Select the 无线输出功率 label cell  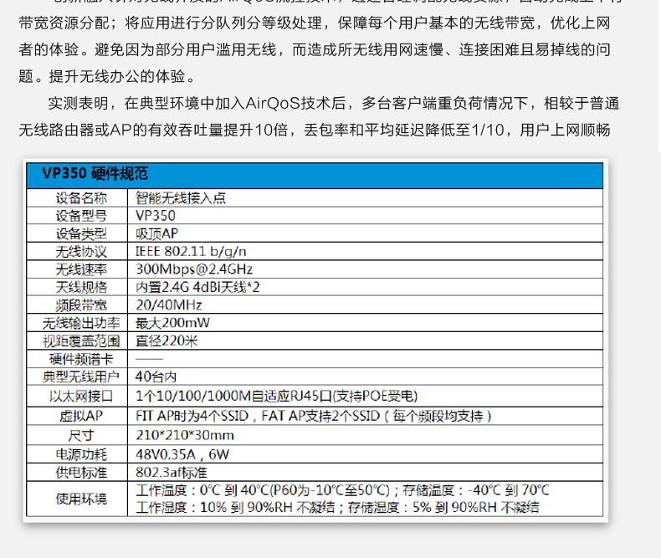(x=77, y=323)
